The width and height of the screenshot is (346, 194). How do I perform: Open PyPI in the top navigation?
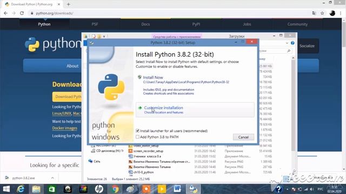[196, 24]
